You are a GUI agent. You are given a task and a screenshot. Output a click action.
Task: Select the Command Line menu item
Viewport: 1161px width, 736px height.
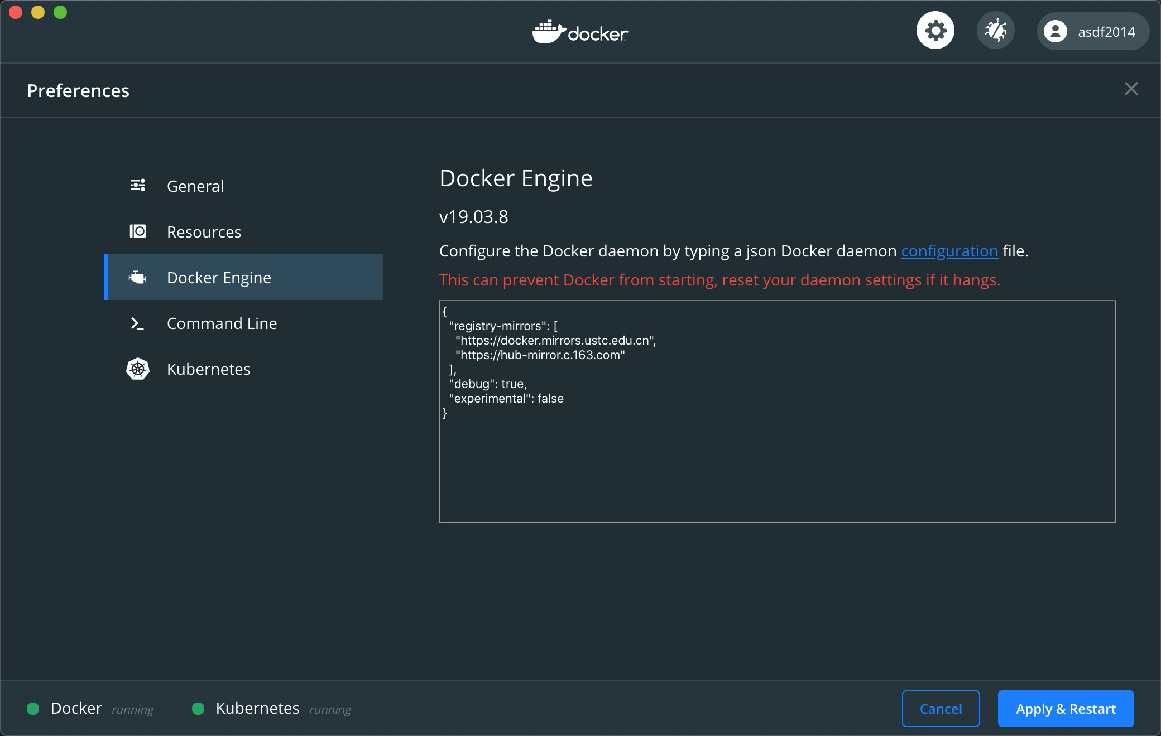222,323
